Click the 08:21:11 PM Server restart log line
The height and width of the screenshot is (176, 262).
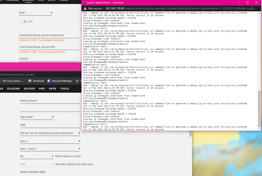click(x=123, y=52)
